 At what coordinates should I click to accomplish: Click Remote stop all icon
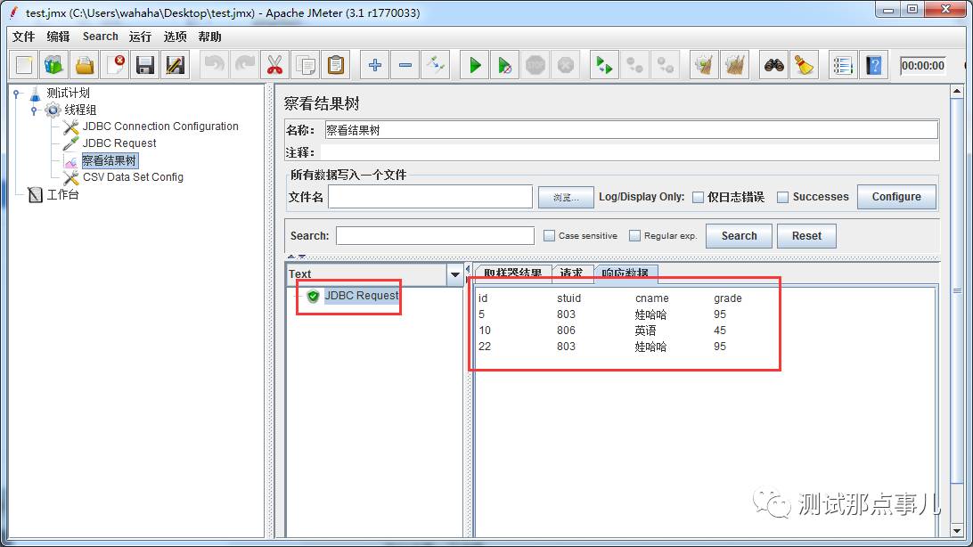(634, 65)
